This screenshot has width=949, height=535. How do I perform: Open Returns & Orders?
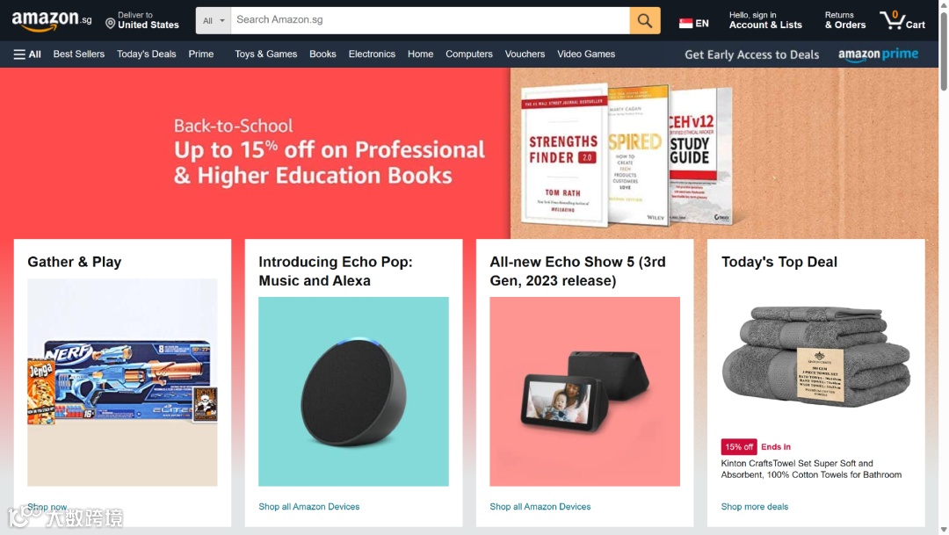point(845,20)
